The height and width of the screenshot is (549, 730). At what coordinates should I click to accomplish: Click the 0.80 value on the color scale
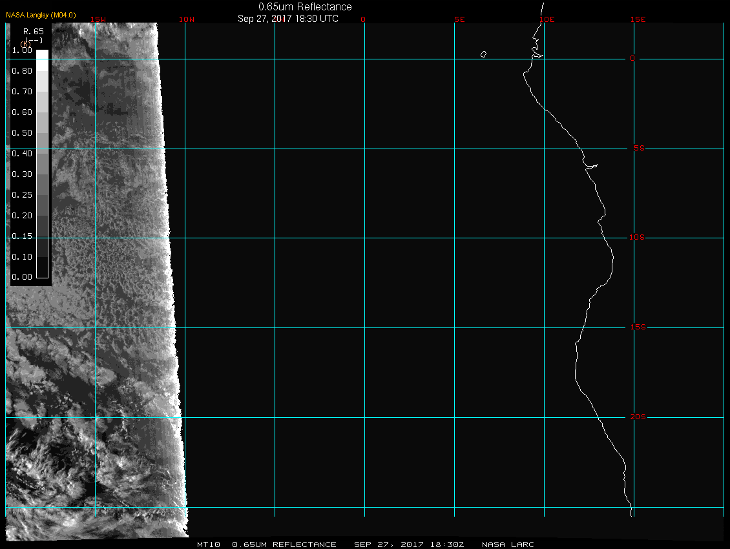tap(22, 71)
